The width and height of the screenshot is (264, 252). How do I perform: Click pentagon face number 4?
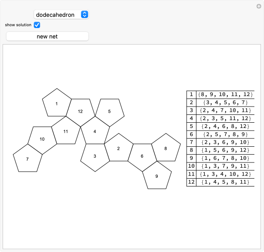point(94,131)
